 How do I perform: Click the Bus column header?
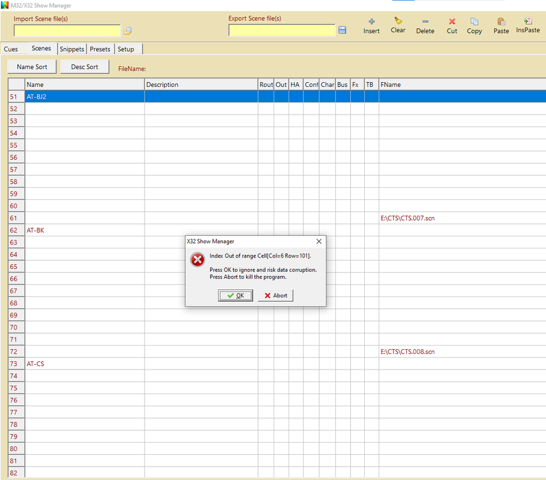(343, 85)
